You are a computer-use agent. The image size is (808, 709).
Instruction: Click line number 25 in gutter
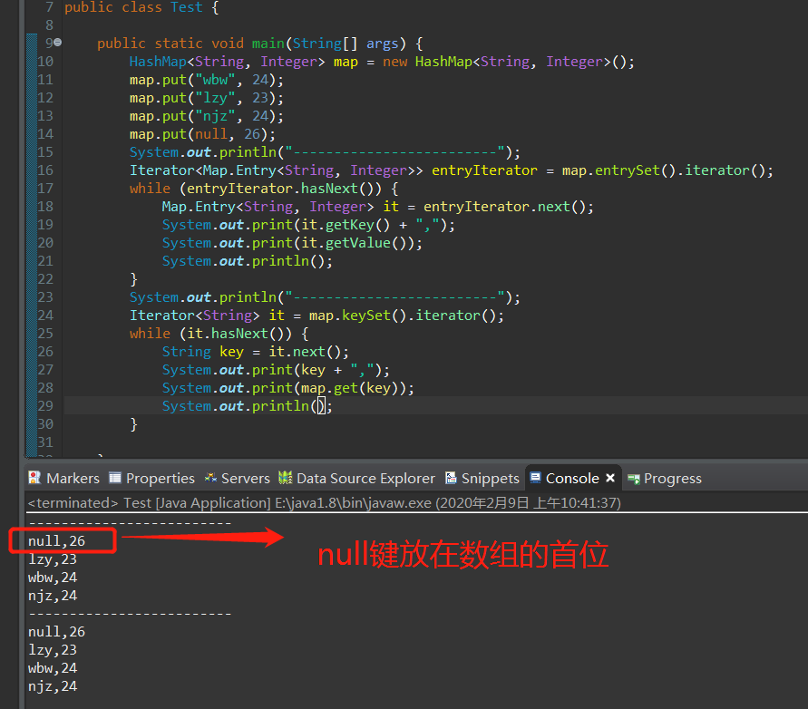point(45,334)
